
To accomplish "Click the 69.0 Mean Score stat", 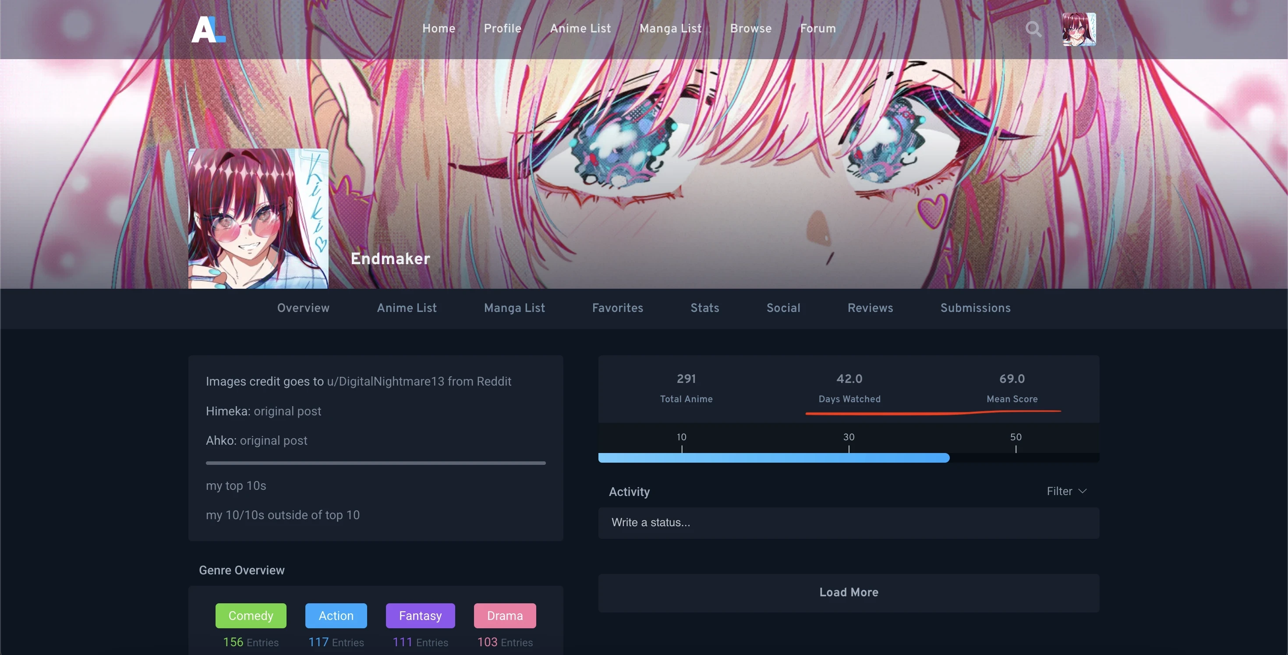I will [1012, 388].
